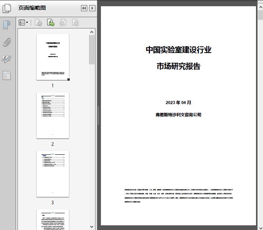Select page 1 thumbnail
The width and height of the screenshot is (263, 230).
click(x=53, y=57)
